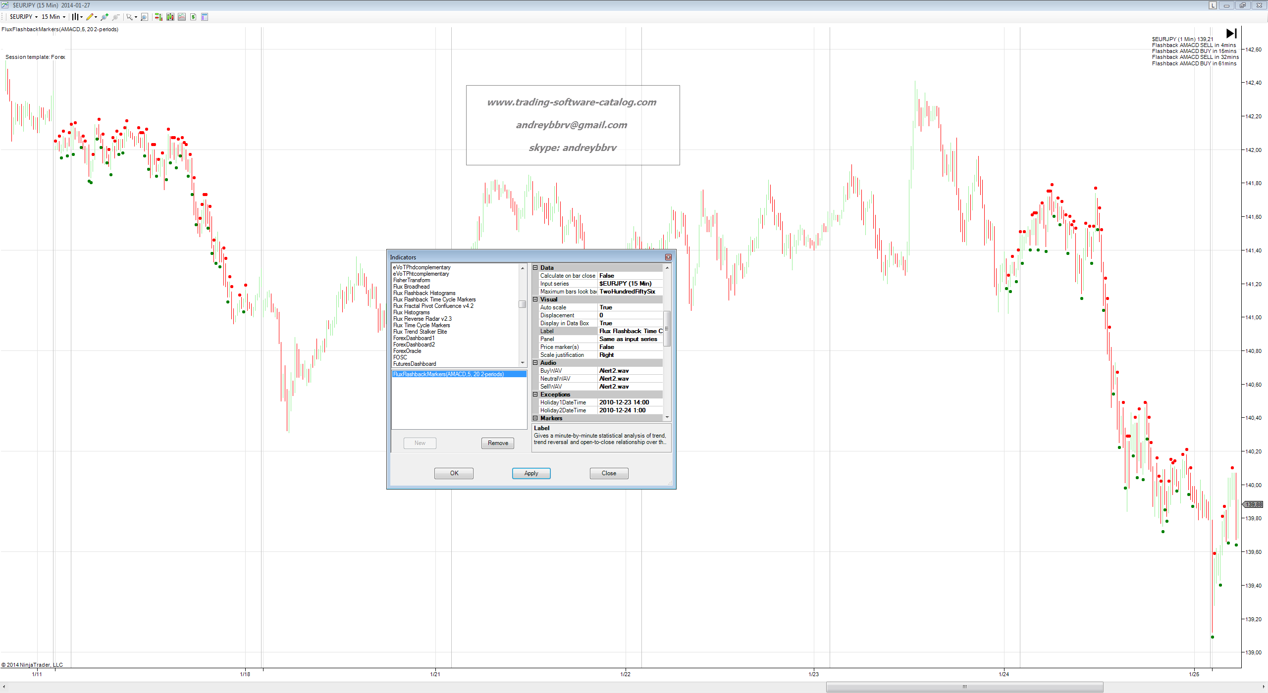Click the zoom in magnifier icon
This screenshot has height=693, width=1268.
[x=104, y=17]
